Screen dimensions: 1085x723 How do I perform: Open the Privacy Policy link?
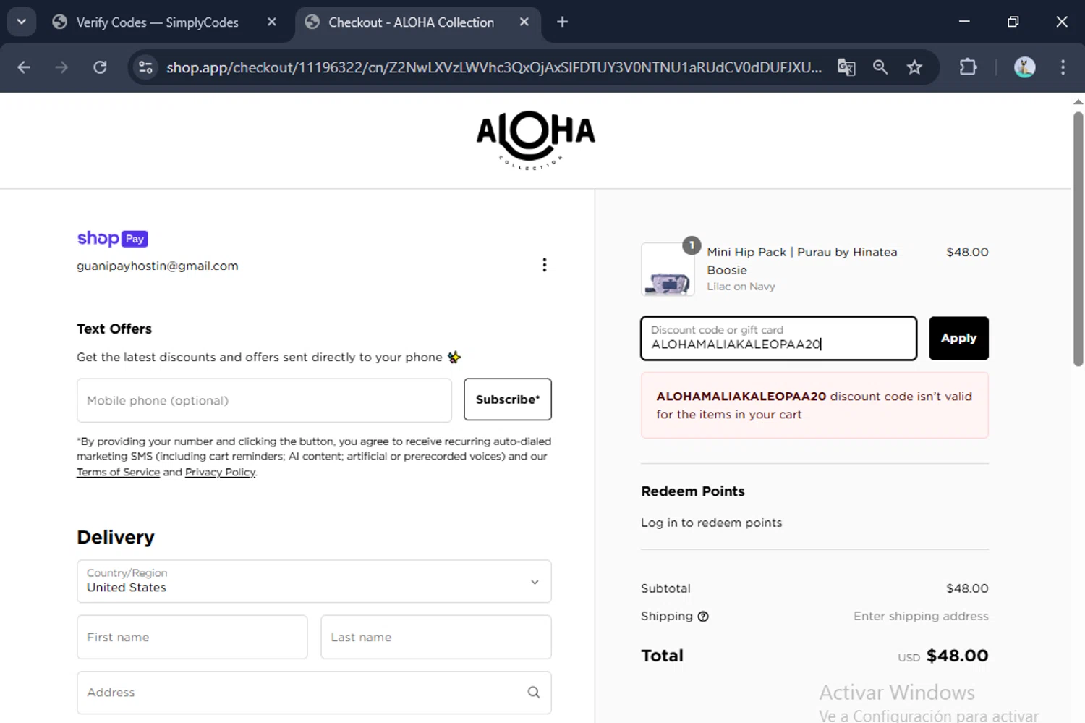click(x=220, y=472)
